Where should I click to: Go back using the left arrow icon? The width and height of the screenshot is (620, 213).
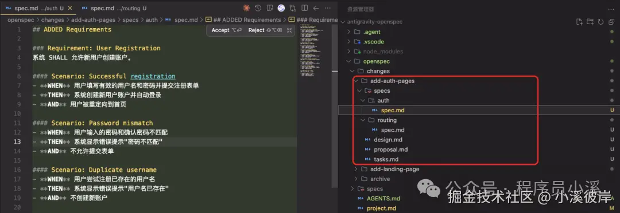(316, 8)
